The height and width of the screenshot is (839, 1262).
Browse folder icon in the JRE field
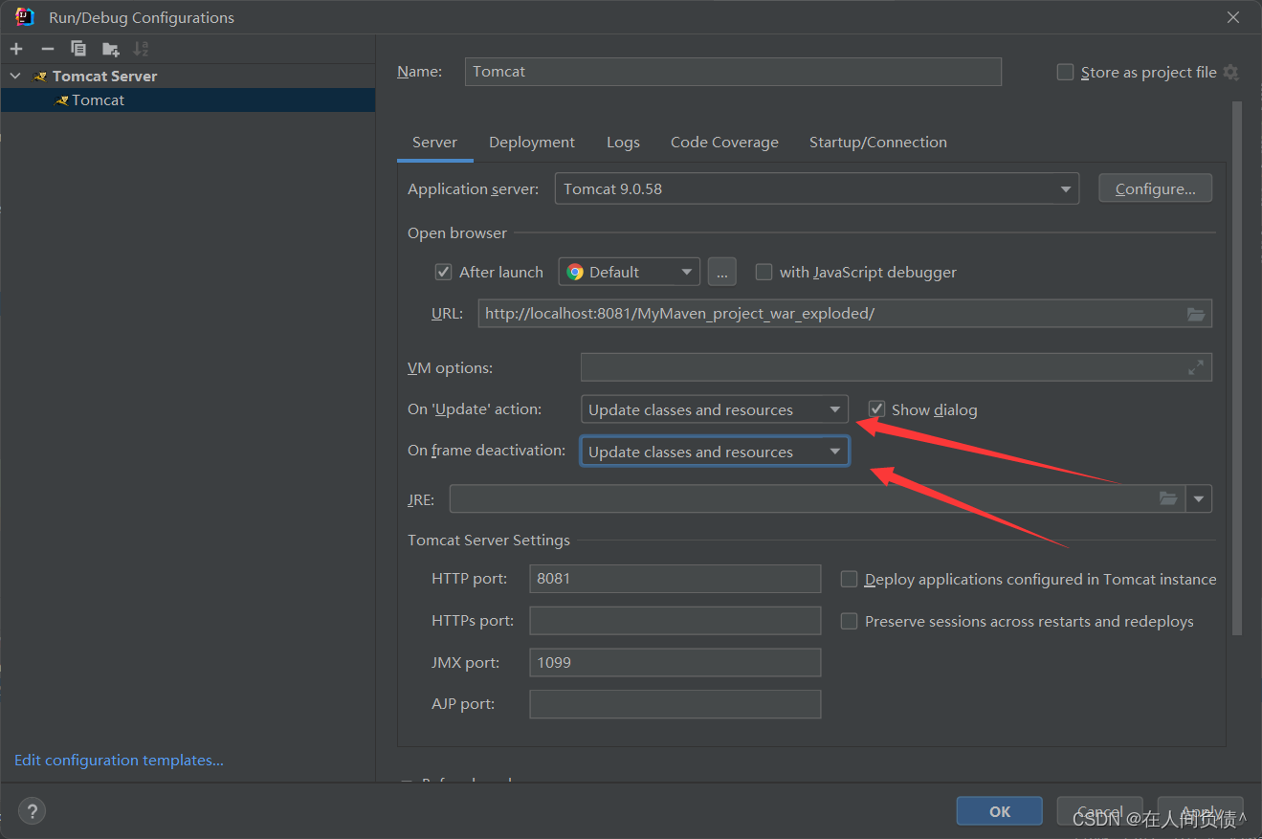point(1167,498)
